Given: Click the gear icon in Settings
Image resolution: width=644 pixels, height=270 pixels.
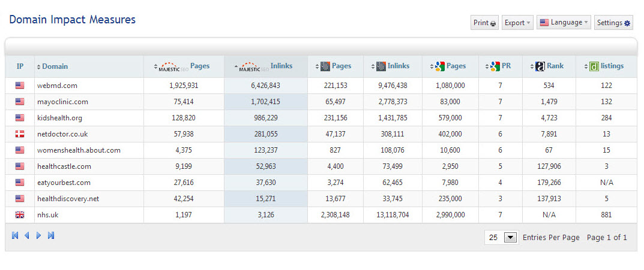Looking at the screenshot, I should point(627,23).
